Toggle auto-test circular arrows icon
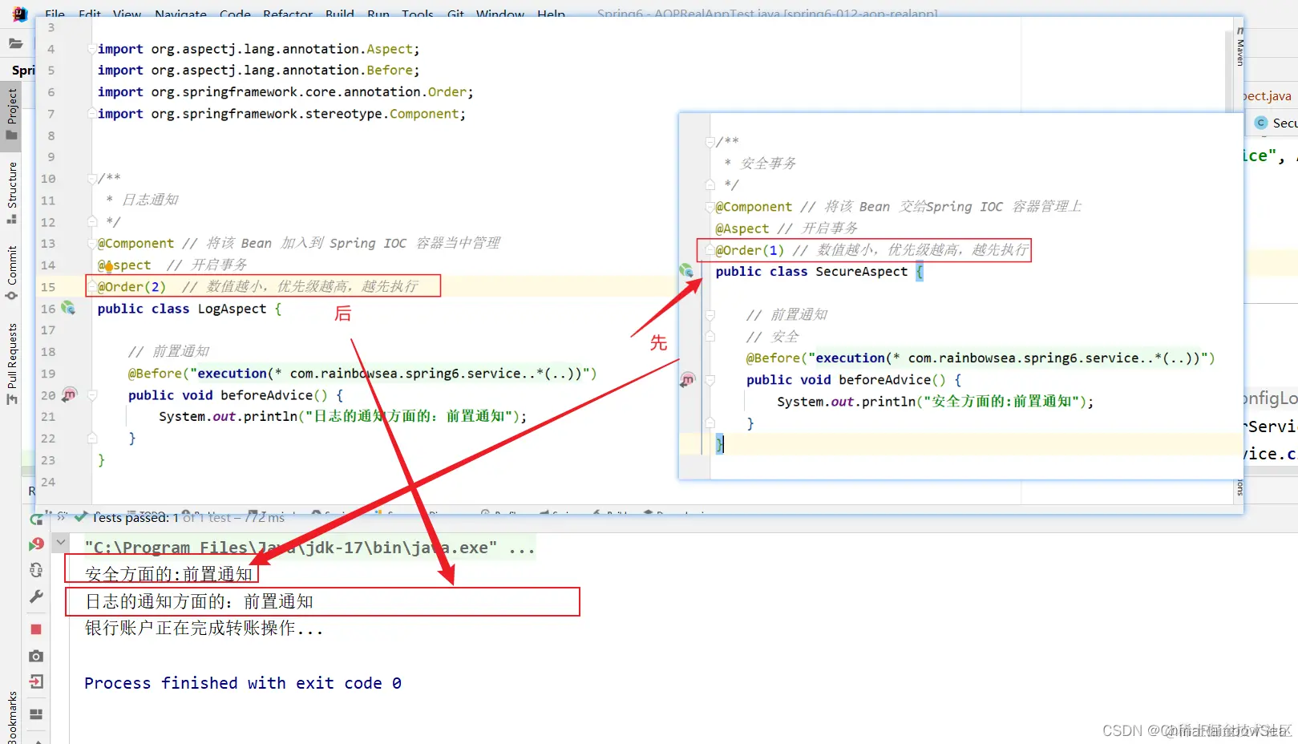This screenshot has width=1298, height=744. [x=36, y=570]
